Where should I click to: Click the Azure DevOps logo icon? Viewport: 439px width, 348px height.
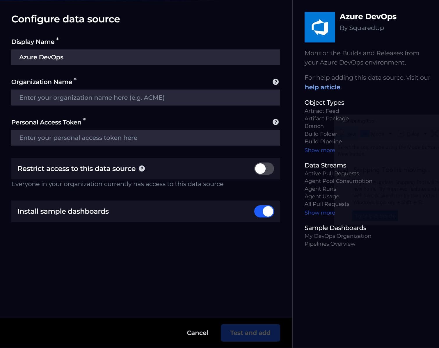tap(319, 27)
